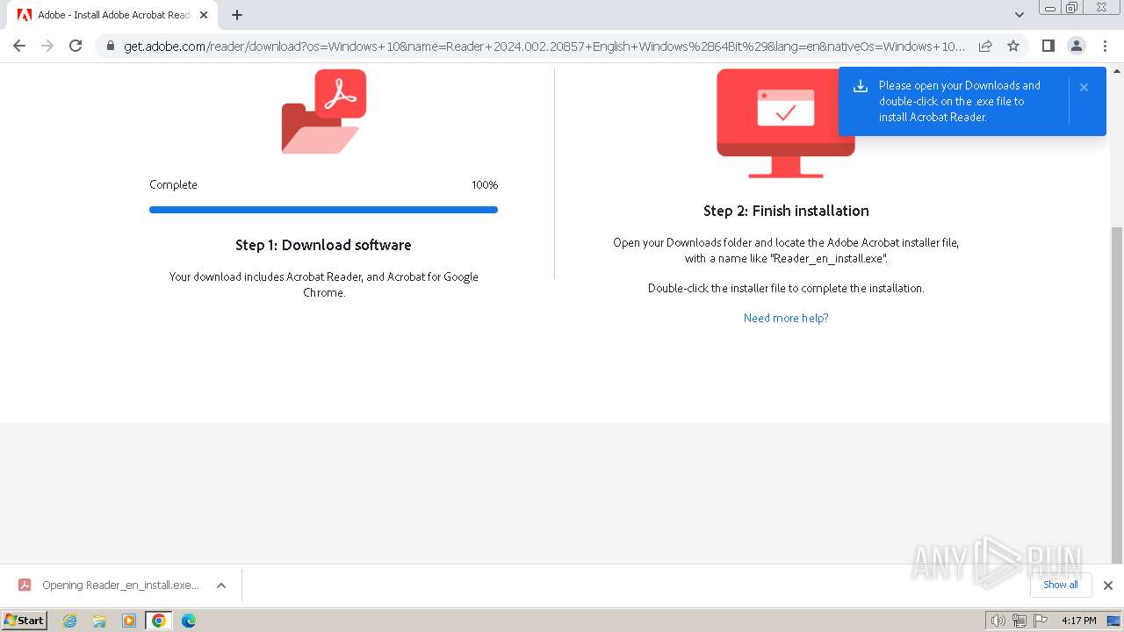Open the network icon in the system tray

[x=1019, y=621]
